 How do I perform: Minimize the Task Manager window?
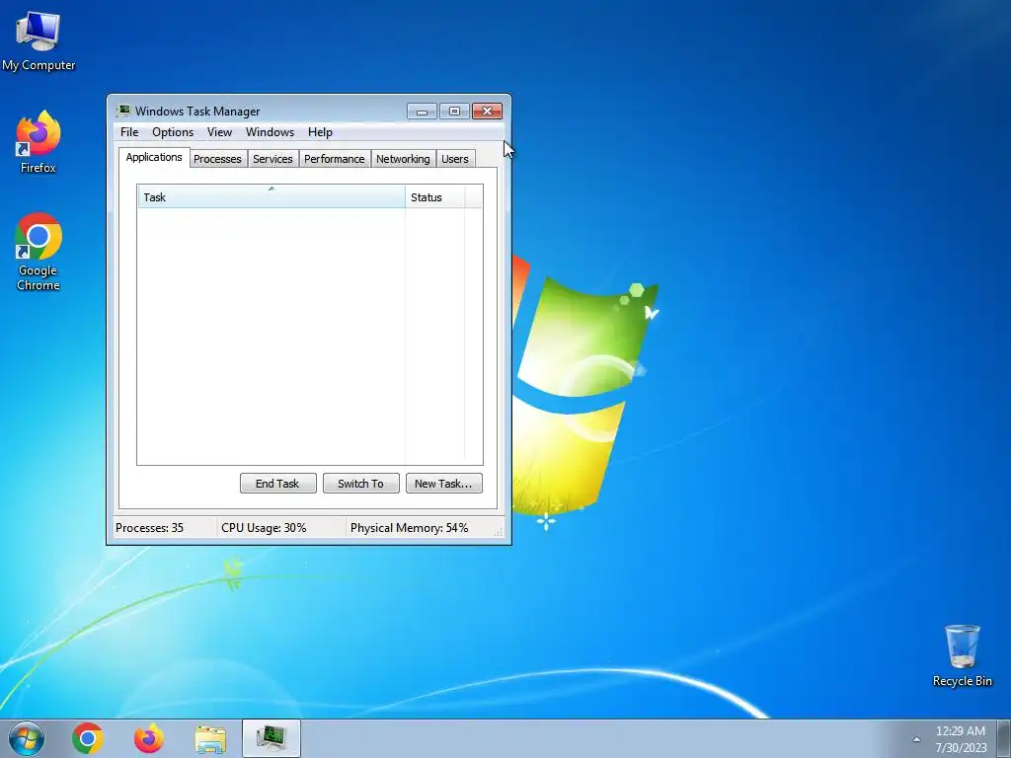click(x=423, y=112)
